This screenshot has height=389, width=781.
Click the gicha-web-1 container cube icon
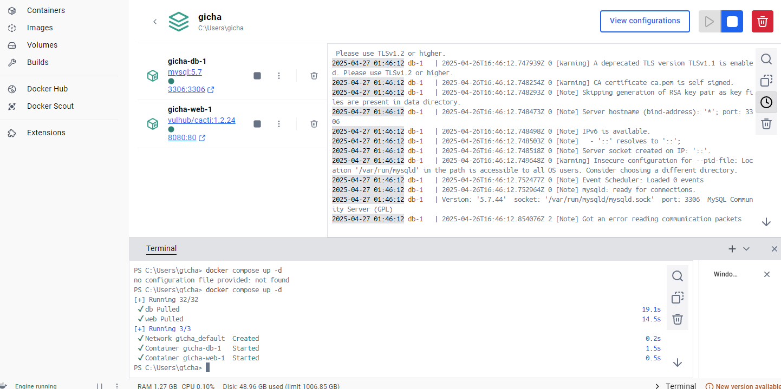pyautogui.click(x=153, y=124)
